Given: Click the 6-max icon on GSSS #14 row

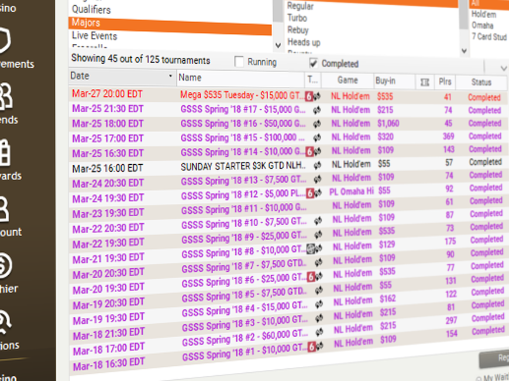Looking at the screenshot, I should [x=309, y=151].
